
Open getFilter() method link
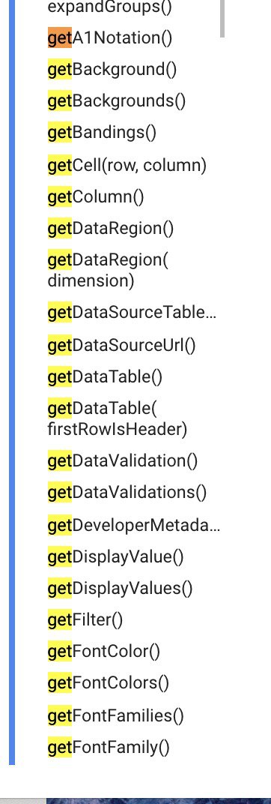click(x=85, y=620)
